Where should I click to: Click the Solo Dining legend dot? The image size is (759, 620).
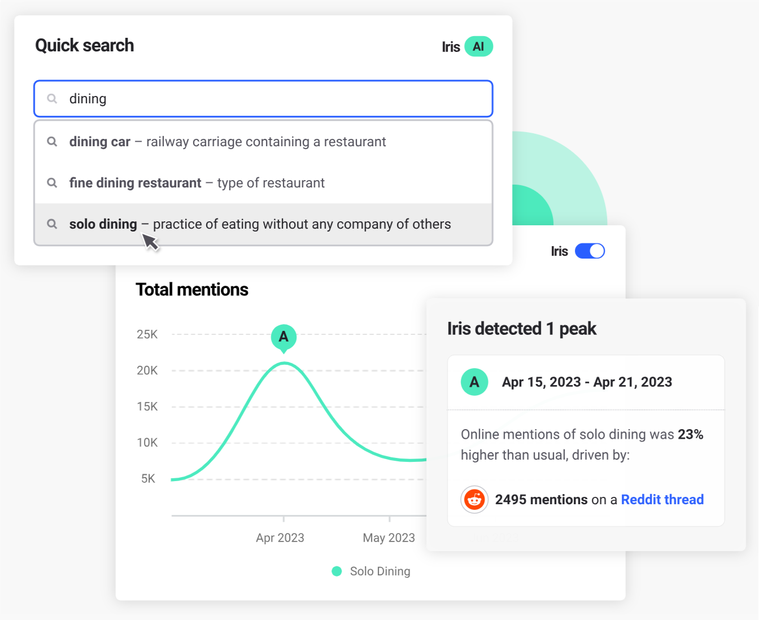click(x=337, y=571)
